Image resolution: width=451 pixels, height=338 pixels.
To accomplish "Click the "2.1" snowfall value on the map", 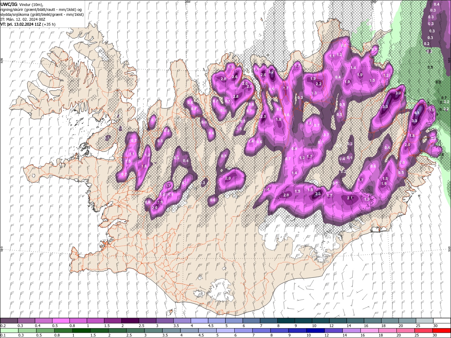I will 350,198.
